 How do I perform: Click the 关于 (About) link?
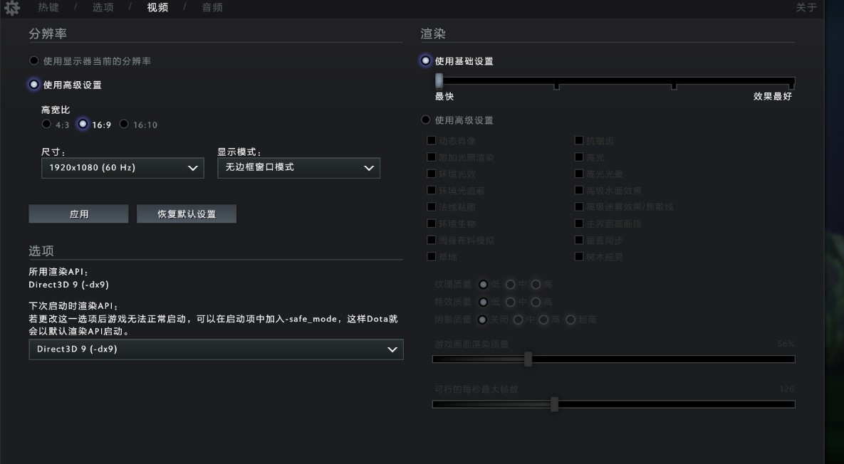click(x=806, y=8)
